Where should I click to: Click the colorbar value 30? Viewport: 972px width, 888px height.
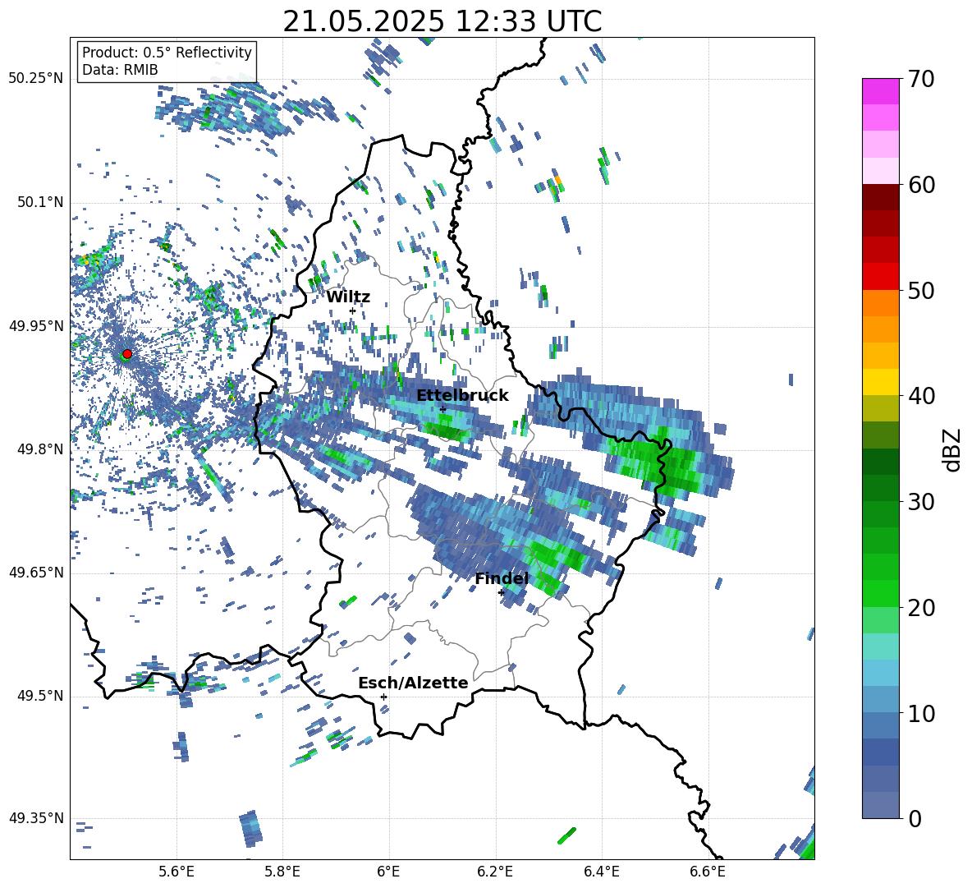[921, 502]
